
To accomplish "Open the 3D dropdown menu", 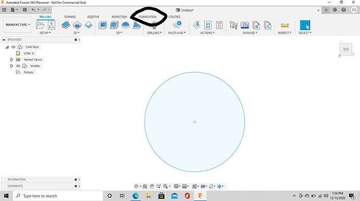I will click(x=119, y=33).
